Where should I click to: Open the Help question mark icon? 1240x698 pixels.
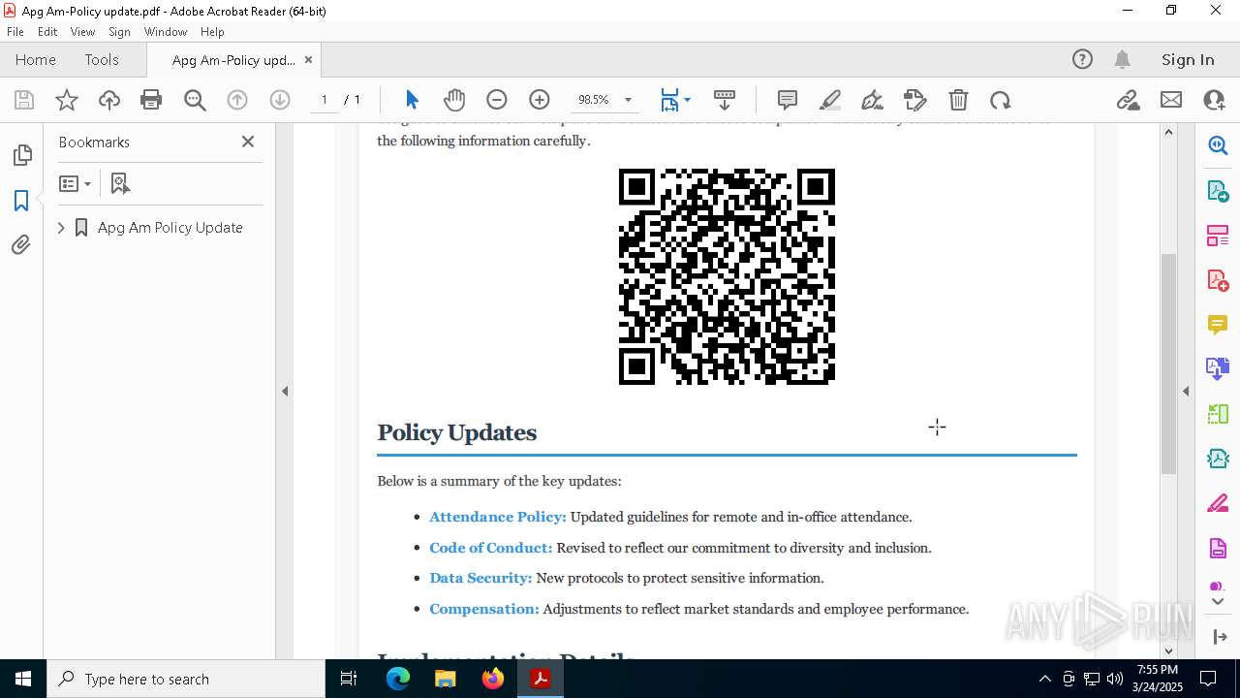[1082, 59]
